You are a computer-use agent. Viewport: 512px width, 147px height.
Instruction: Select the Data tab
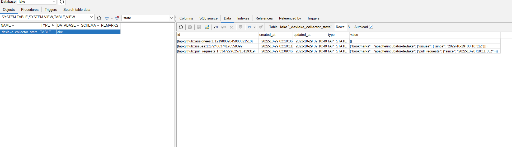pos(227,18)
